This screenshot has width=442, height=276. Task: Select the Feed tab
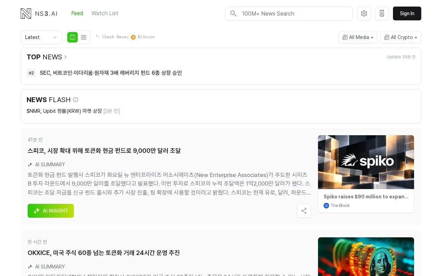[x=77, y=13]
